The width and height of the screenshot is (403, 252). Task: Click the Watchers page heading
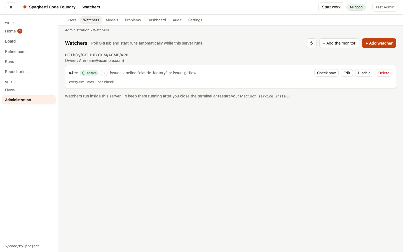pyautogui.click(x=76, y=43)
